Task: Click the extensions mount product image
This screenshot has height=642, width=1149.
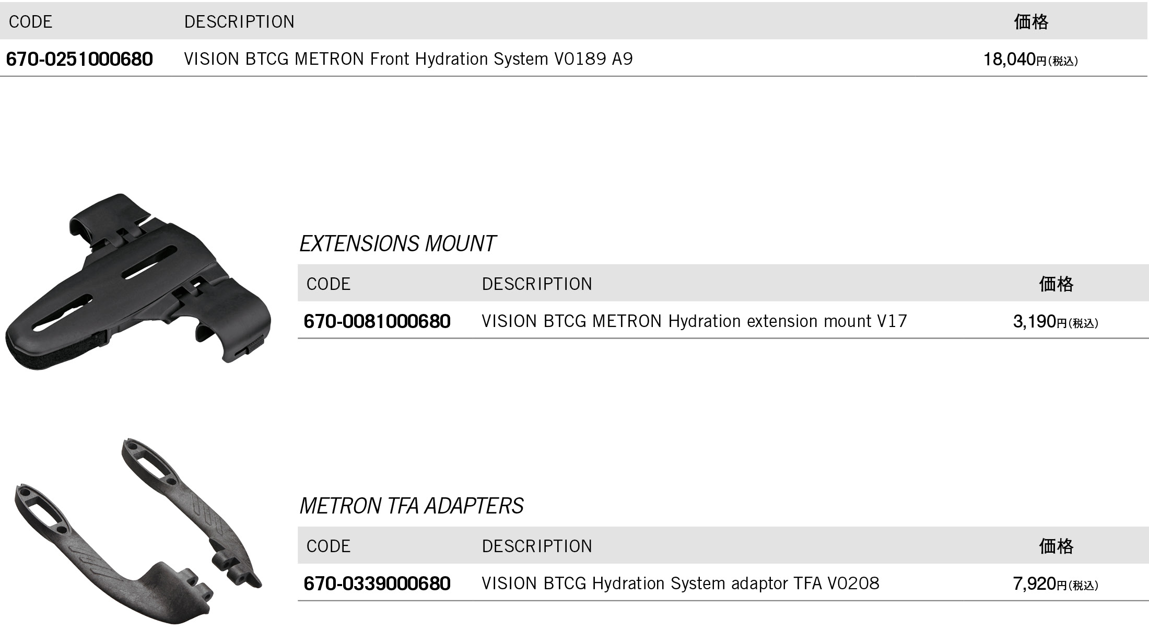Action: pyautogui.click(x=138, y=282)
